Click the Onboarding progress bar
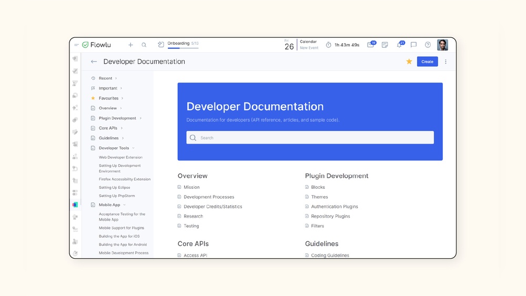The image size is (526, 296). coord(183,48)
